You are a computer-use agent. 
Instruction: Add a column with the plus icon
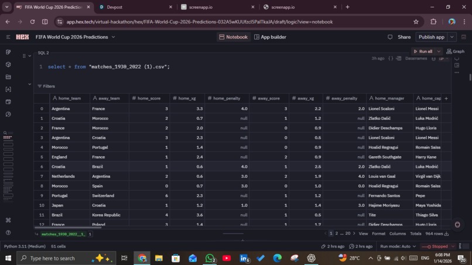446,98
